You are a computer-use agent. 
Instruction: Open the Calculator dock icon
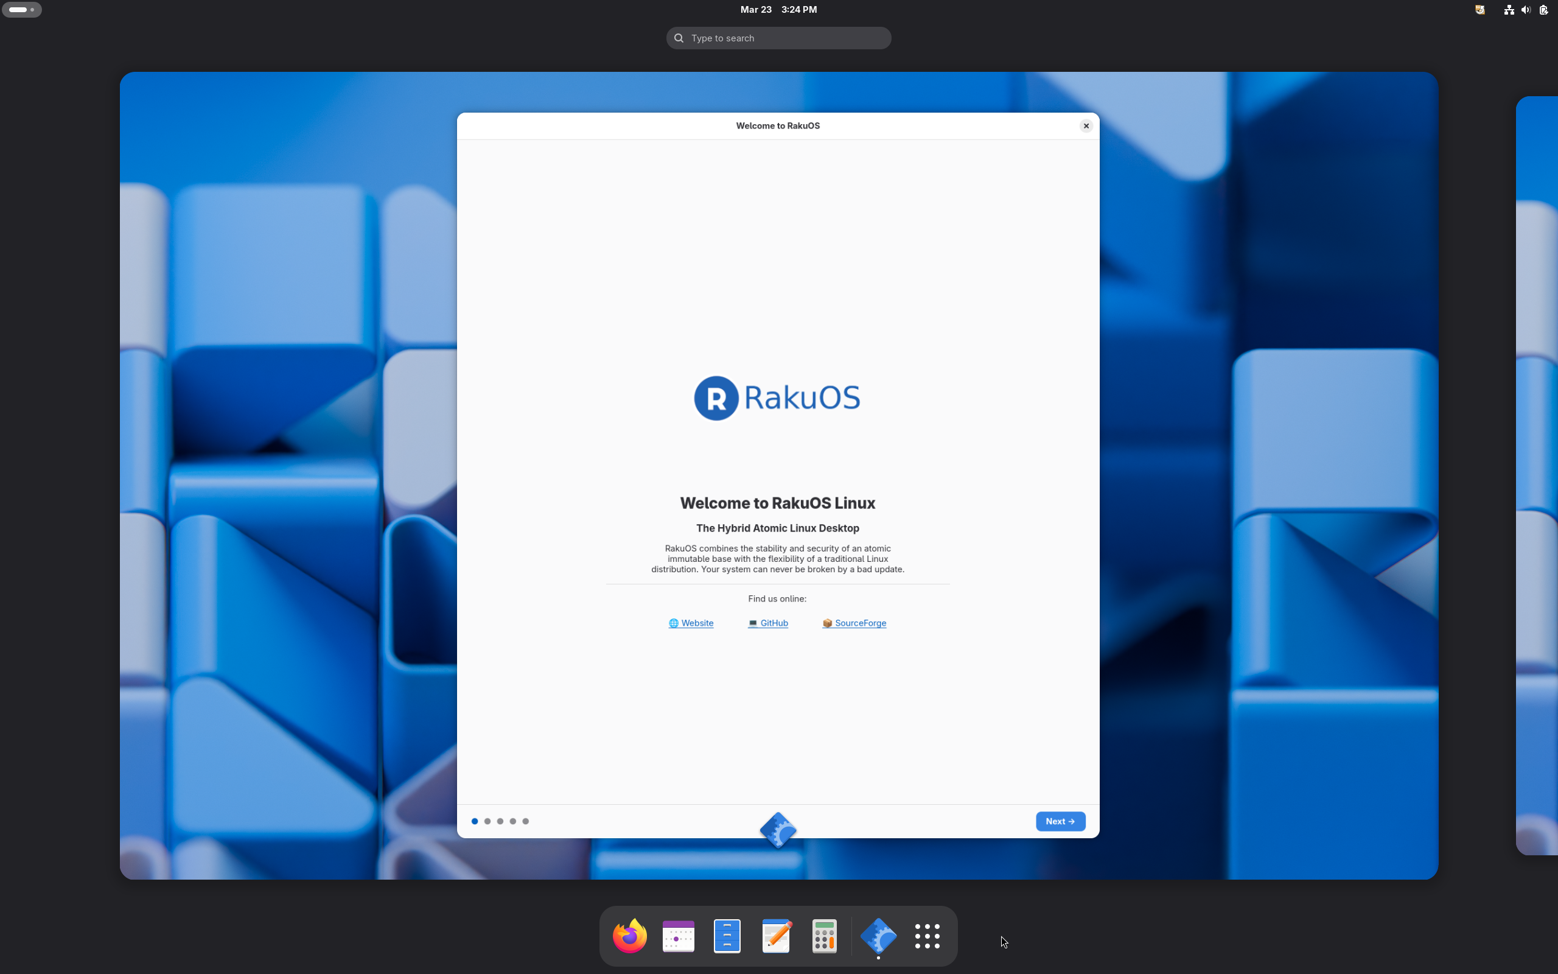(824, 936)
